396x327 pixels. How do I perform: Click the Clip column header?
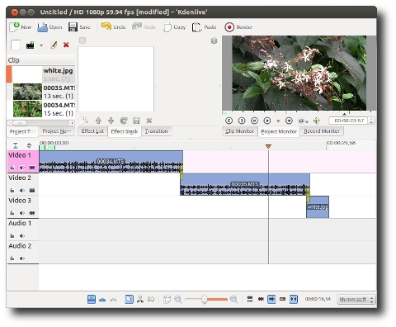tap(41, 60)
